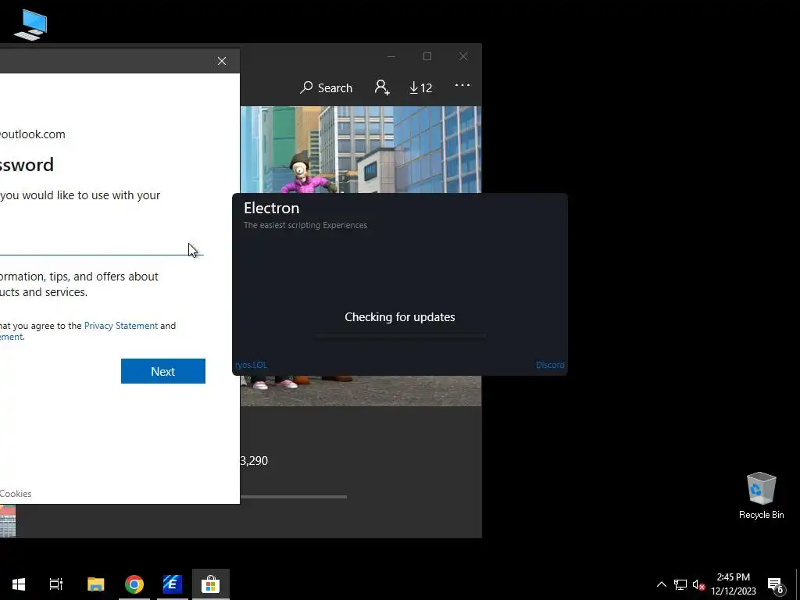The width and height of the screenshot is (800, 600).
Task: Open the Store three-dots more menu
Action: point(462,85)
